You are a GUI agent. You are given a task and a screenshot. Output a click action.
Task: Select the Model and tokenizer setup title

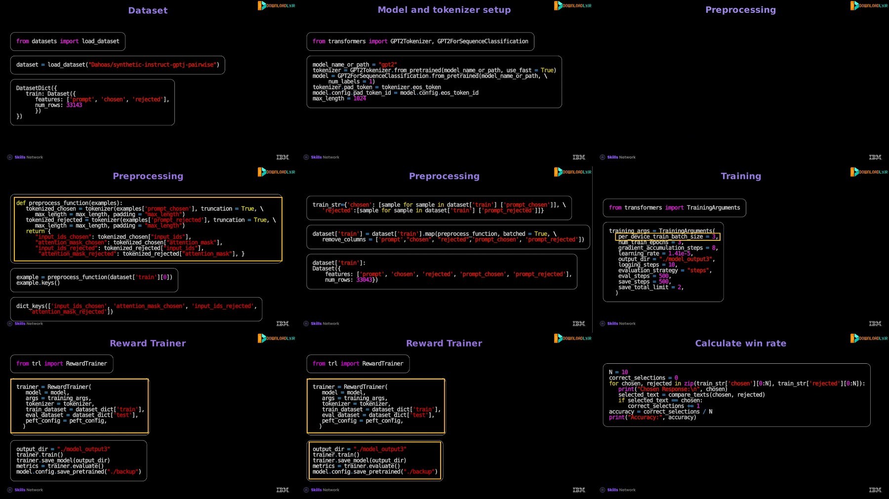tap(444, 10)
